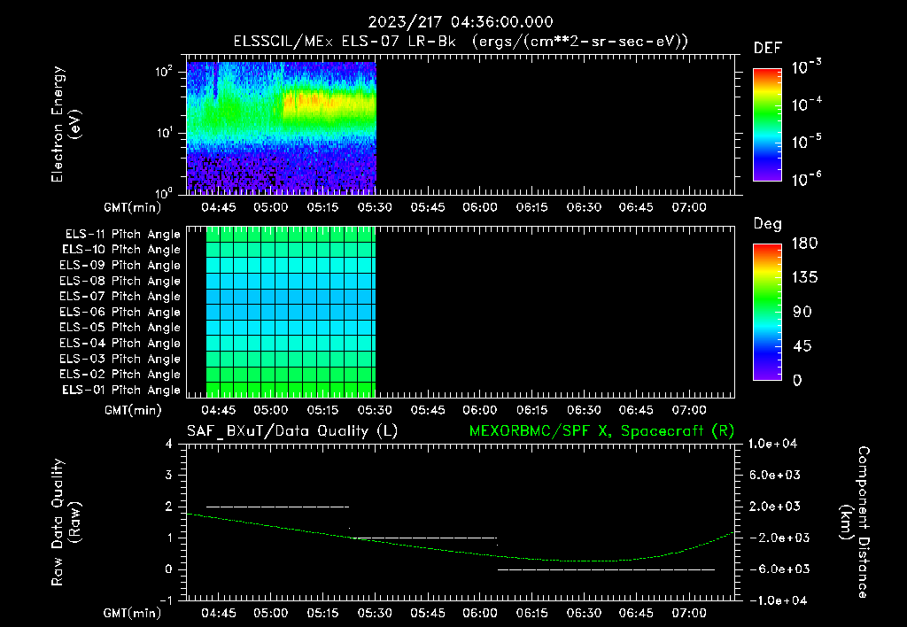Click the 10⁰ tick on electron energy axis

164,193
